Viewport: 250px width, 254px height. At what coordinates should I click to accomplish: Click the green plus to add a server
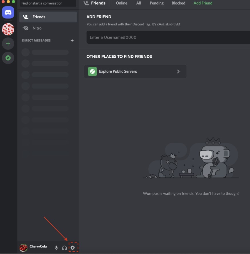[8, 43]
